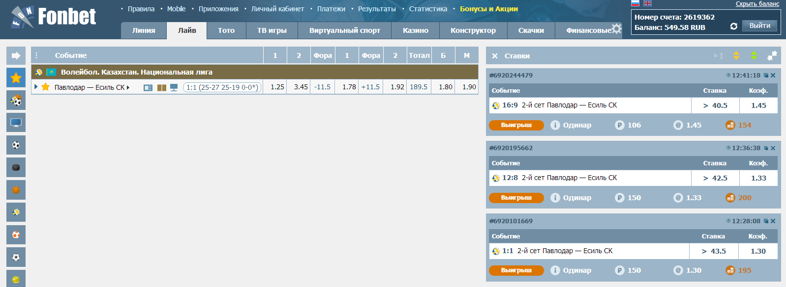786x287 pixels.
Task: Open markets arrow after Есиль СК name
Action: pos(128,87)
